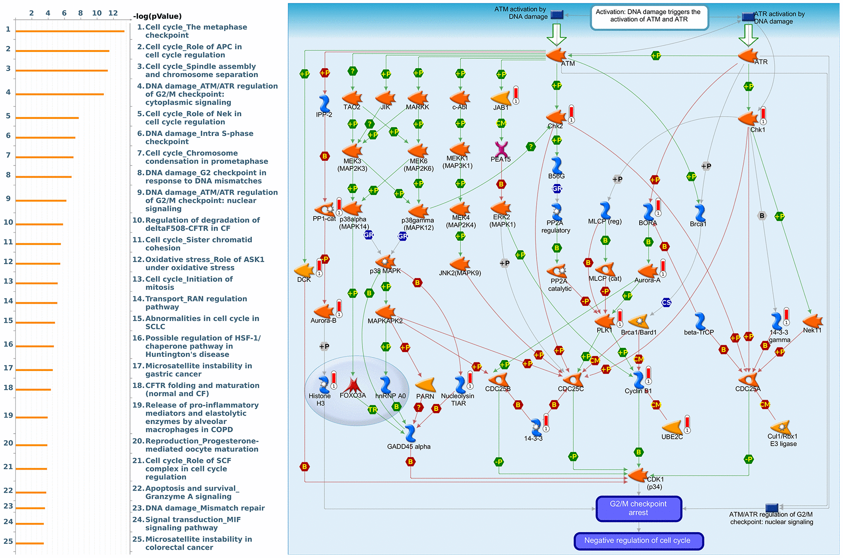Click the ATR activation by DNA damage box
This screenshot has height=558, width=843.
(748, 17)
